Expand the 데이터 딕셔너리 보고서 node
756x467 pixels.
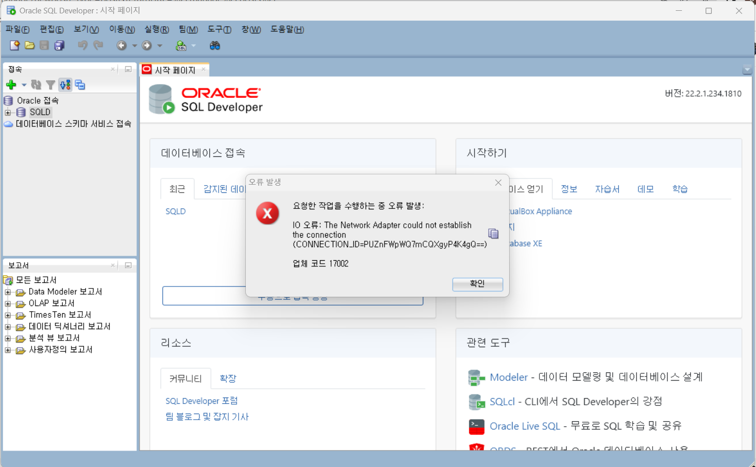(8, 327)
